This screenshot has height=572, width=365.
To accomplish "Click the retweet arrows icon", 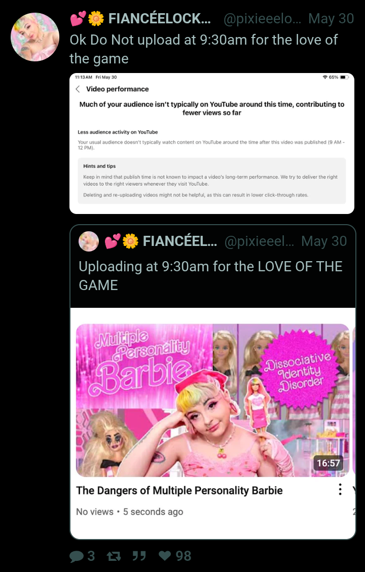I will (114, 556).
